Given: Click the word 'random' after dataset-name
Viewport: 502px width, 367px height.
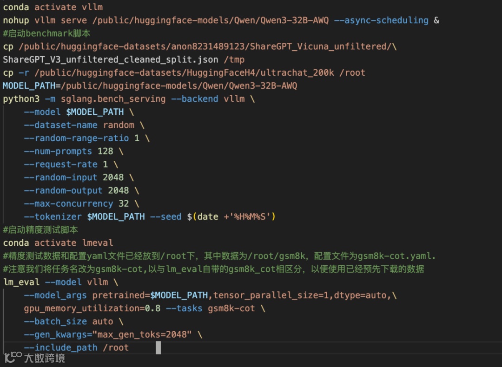Looking at the screenshot, I should tap(119, 125).
